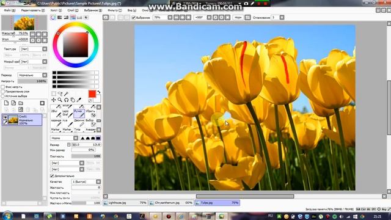Click the Норм button in toolbar
The width and height of the screenshot is (391, 220).
click(238, 18)
